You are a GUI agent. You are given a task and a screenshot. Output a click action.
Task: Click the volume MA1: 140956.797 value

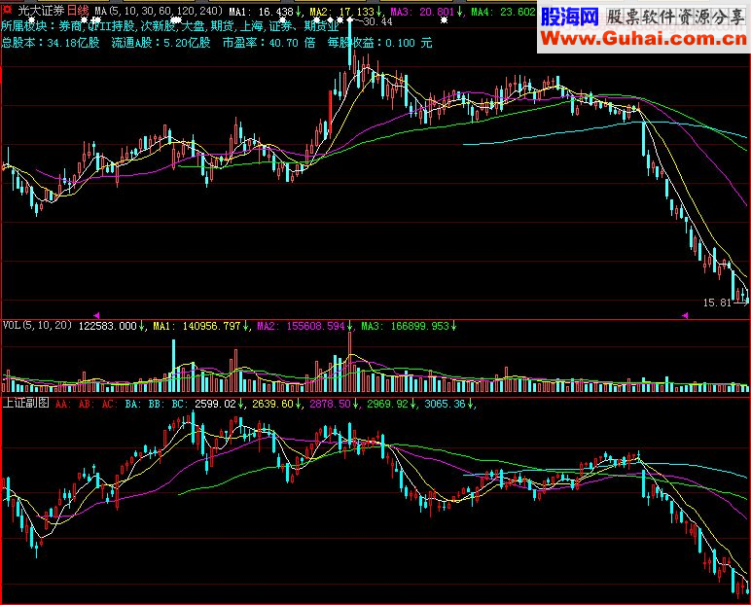[197, 326]
